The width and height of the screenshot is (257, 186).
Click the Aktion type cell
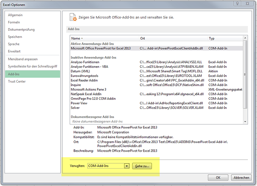coord(213,71)
